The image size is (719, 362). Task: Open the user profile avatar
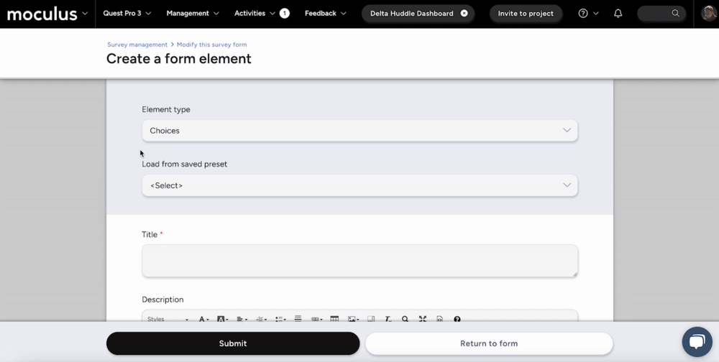708,14
